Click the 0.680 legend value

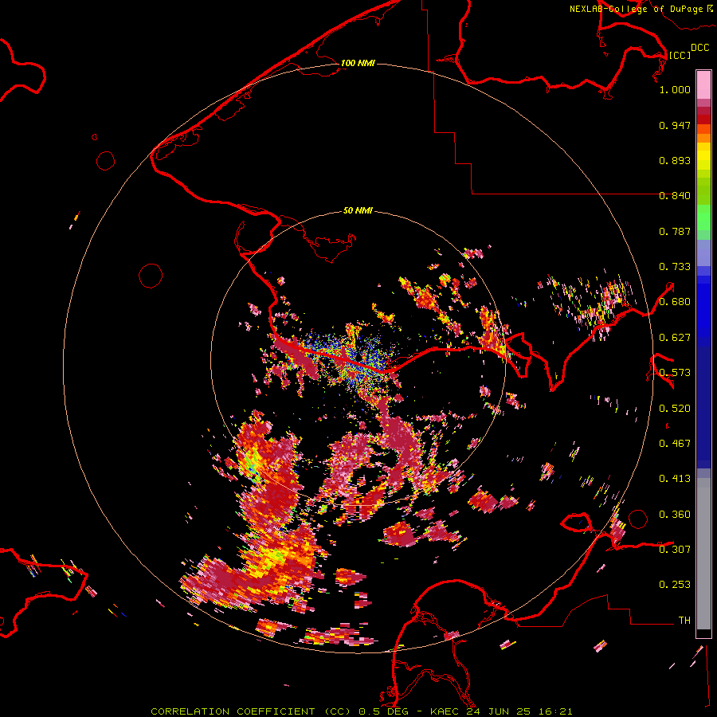coord(675,302)
